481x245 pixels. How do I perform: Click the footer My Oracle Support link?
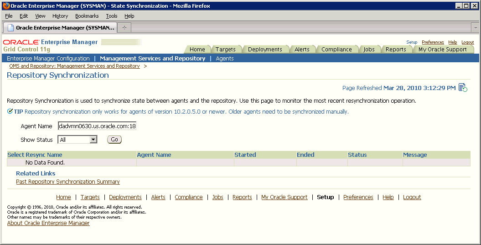point(284,197)
